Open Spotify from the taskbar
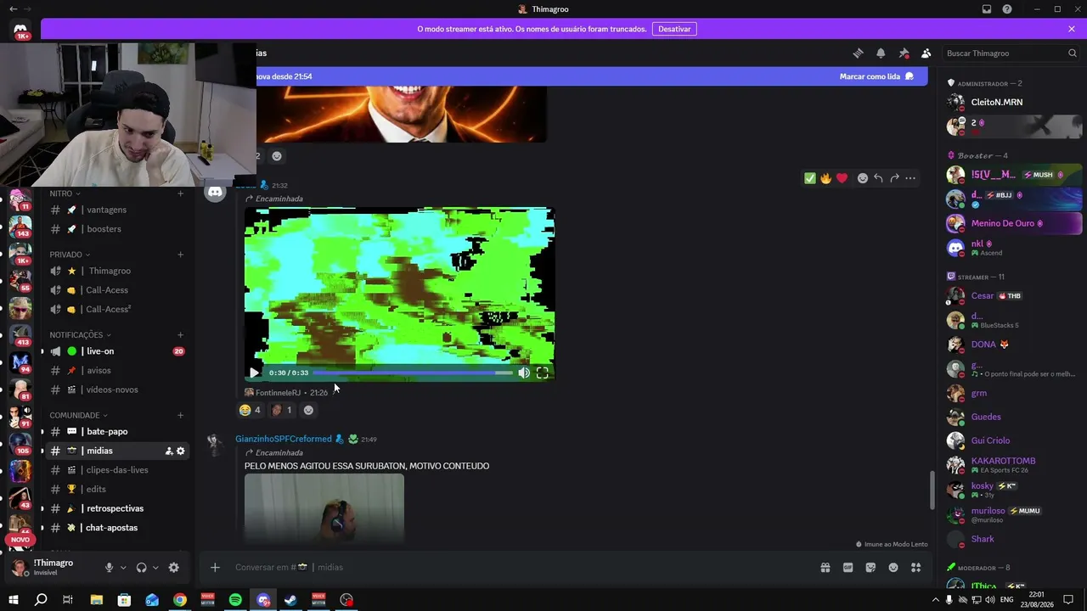This screenshot has width=1087, height=611. pos(235,600)
